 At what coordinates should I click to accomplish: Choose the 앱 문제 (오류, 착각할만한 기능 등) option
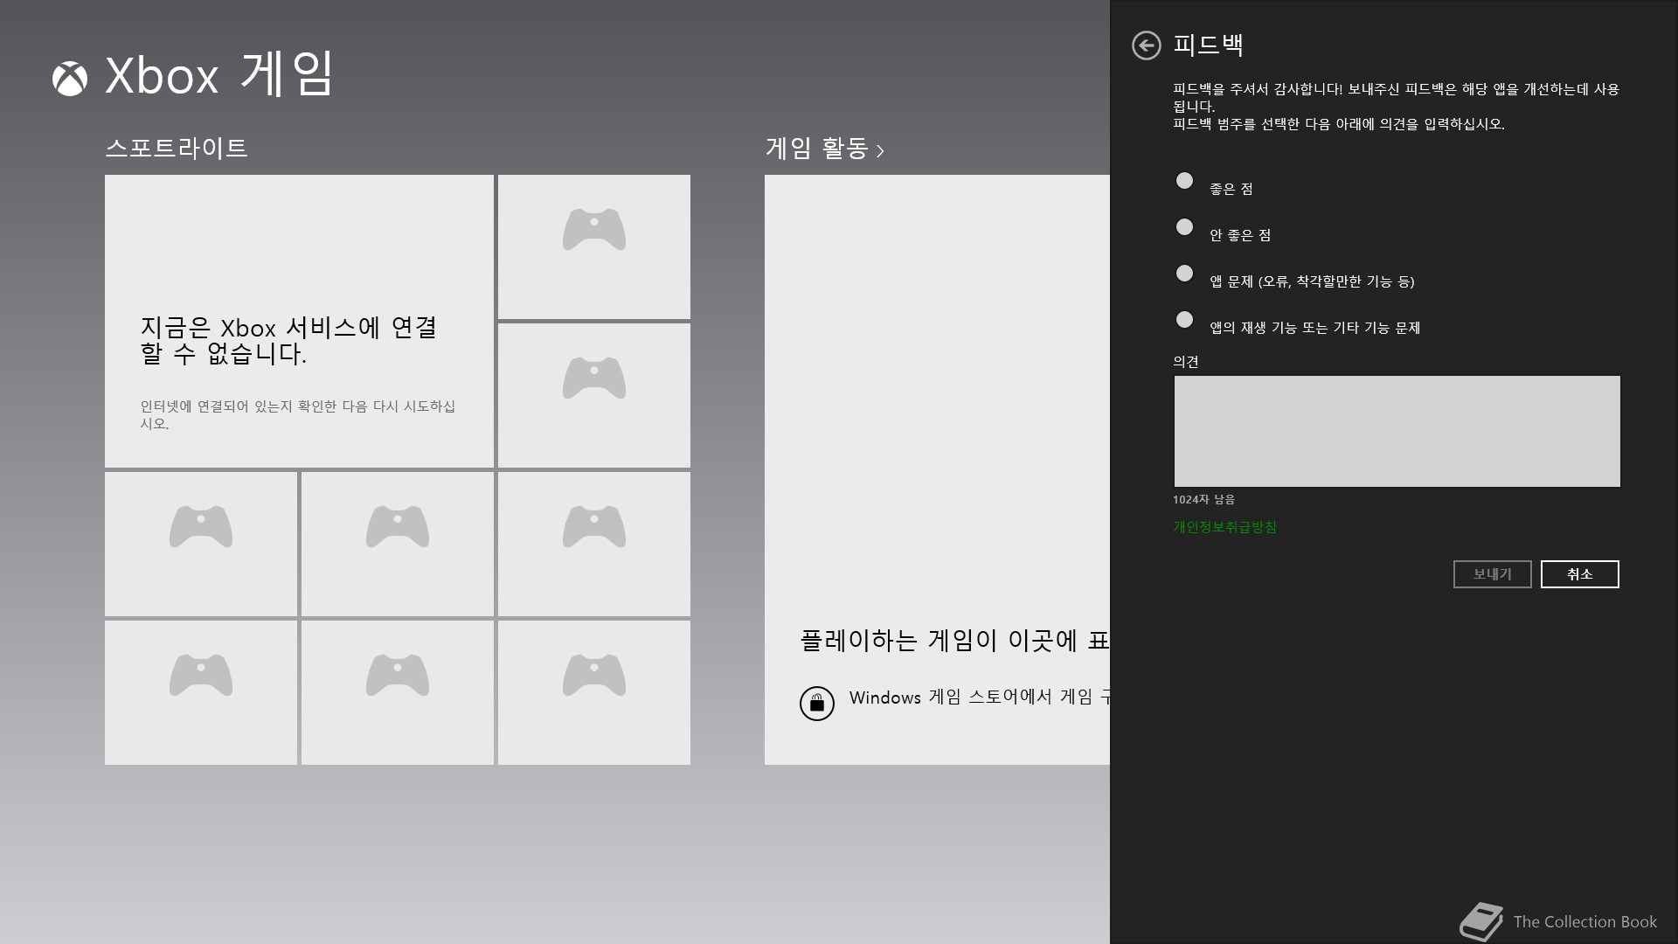pyautogui.click(x=1184, y=274)
